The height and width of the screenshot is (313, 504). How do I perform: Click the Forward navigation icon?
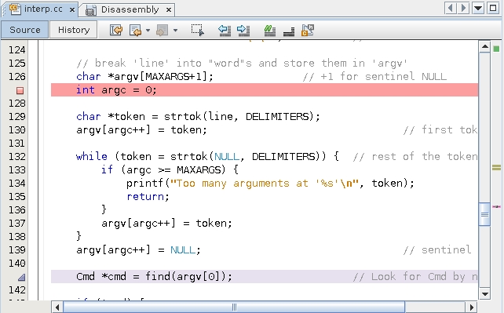coord(163,31)
